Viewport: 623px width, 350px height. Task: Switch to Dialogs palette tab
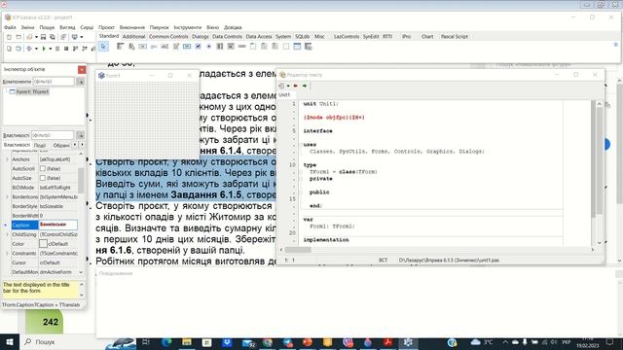201,37
